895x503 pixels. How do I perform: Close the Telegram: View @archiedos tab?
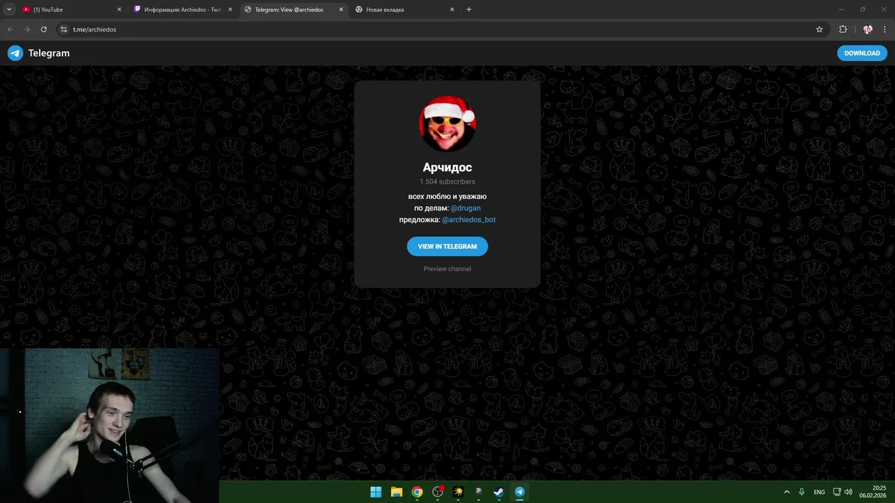pos(341,10)
